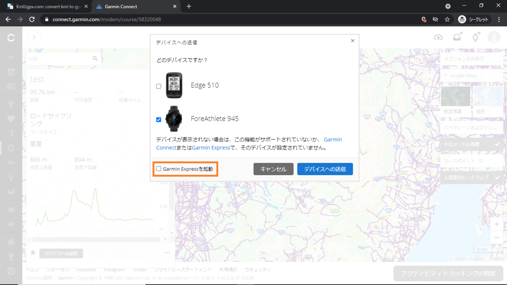The height and width of the screenshot is (285, 507).
Task: Bookmark this page with the star icon
Action: (447, 19)
